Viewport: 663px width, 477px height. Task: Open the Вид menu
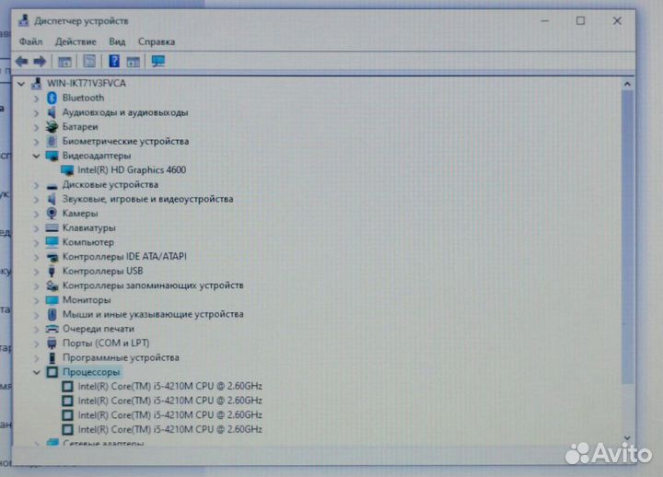coord(117,41)
